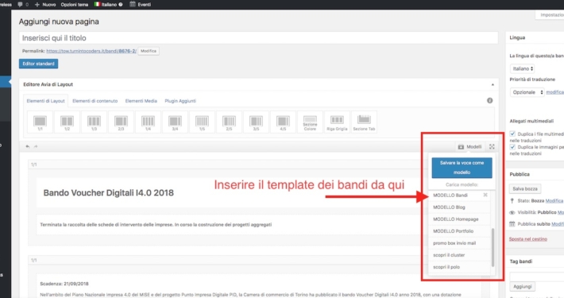This screenshot has width=564, height=298.
Task: Click Salvare la voce come modello
Action: [x=462, y=168]
